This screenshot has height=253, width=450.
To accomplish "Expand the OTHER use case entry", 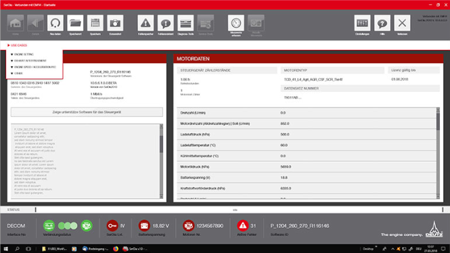I will pos(17,73).
